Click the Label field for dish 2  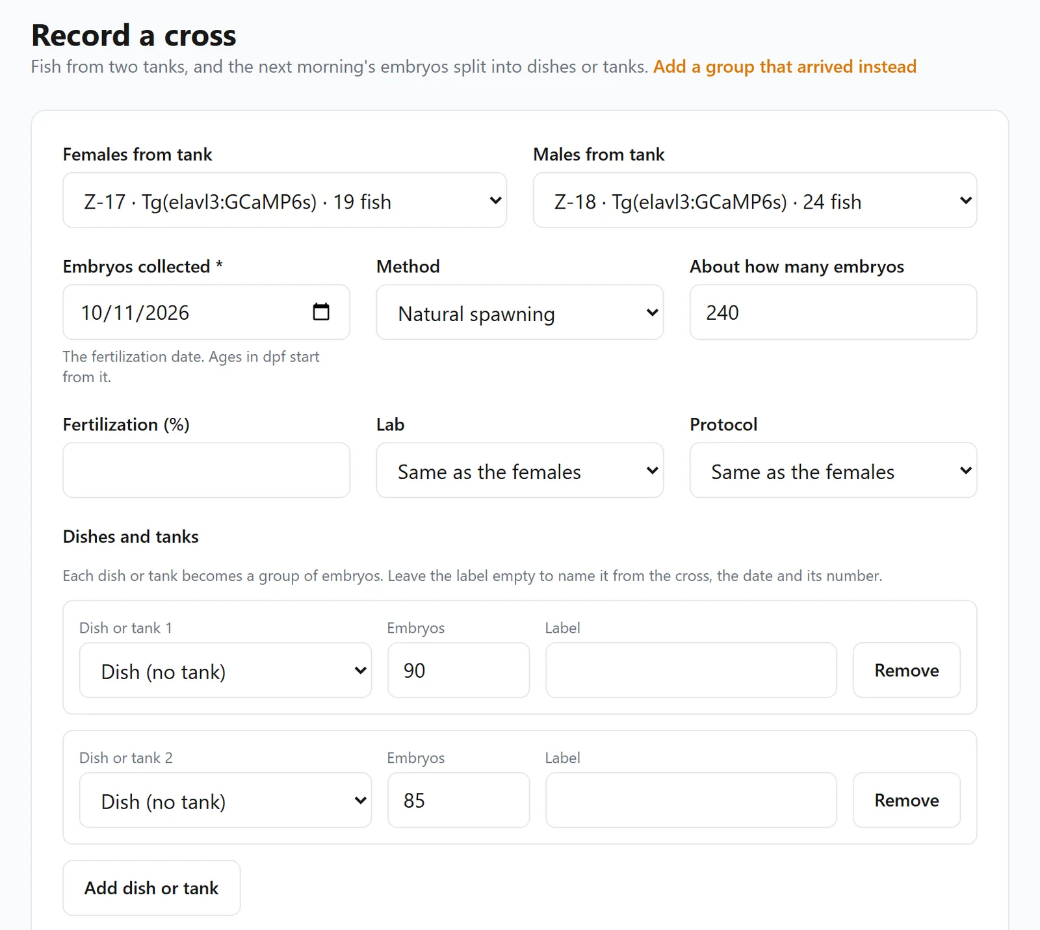point(691,801)
